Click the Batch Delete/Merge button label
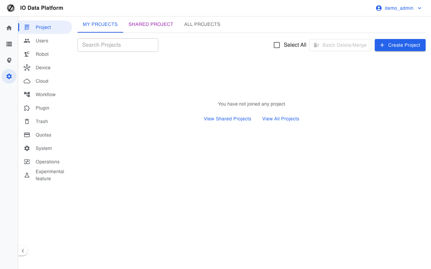Image resolution: width=431 pixels, height=269 pixels. (x=344, y=45)
